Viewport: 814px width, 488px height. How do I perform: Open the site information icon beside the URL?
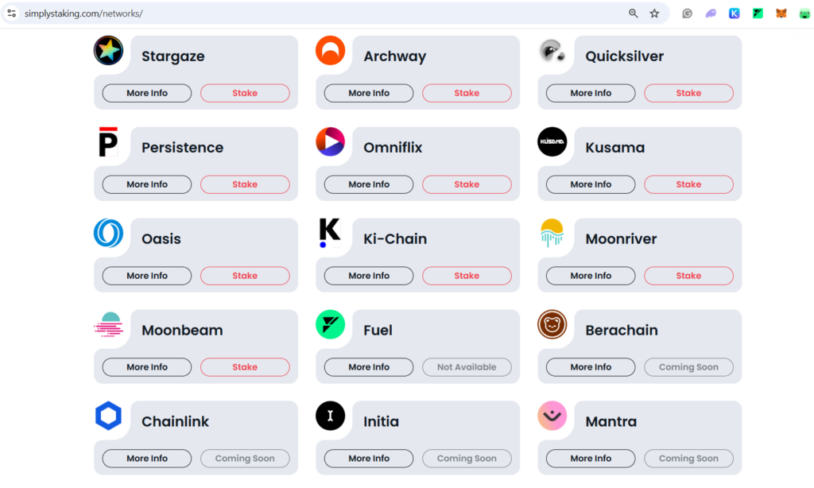point(12,14)
